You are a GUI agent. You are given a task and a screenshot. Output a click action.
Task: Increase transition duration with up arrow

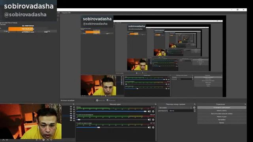(194, 110)
